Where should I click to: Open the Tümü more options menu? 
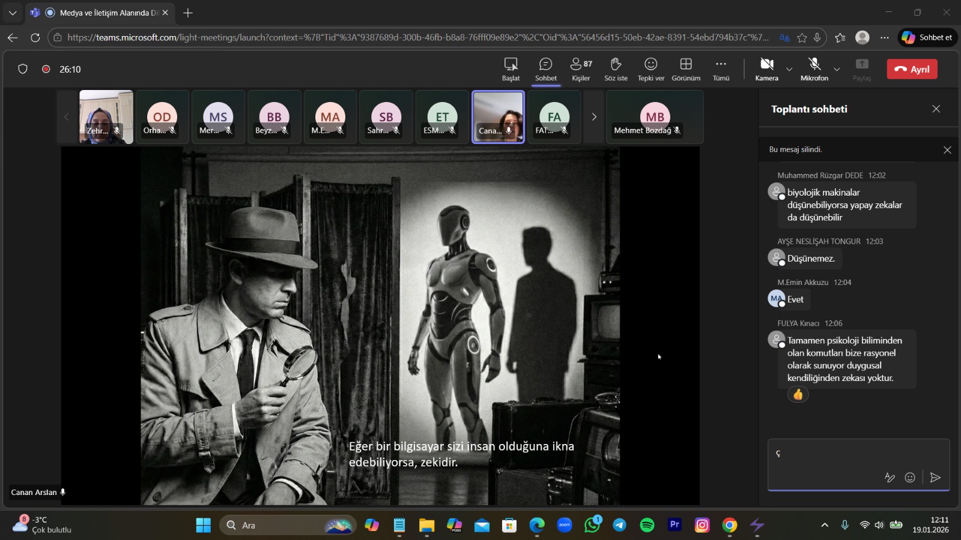(721, 69)
